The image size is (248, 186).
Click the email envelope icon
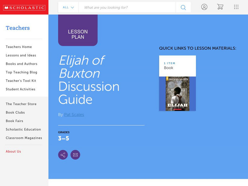[x=75, y=154]
